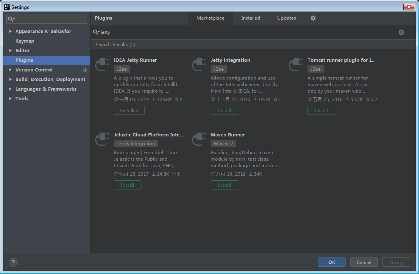Confirm settings with the OK button
Viewport: 419px width, 274px height.
[331, 262]
